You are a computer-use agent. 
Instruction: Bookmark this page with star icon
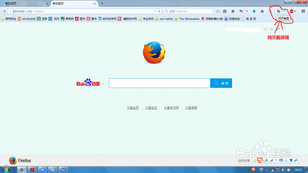[218, 11]
